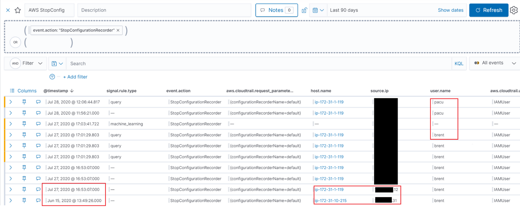520x208 pixels.
Task: Open the Columns field browser
Action: pyautogui.click(x=23, y=91)
